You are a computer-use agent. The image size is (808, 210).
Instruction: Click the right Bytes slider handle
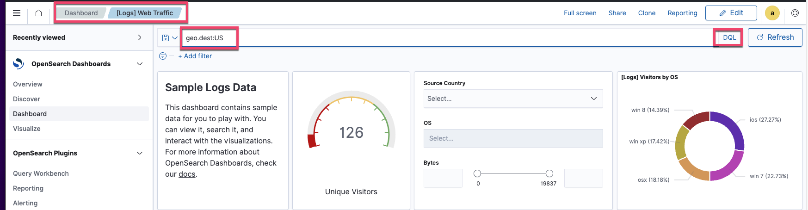549,173
